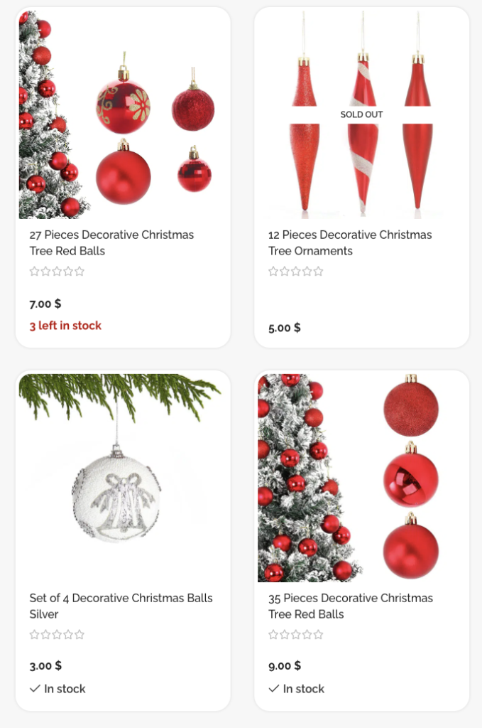Click the 35 Pieces Decorative Christmas Tree Red Balls title
The width and height of the screenshot is (482, 728).
click(x=351, y=606)
